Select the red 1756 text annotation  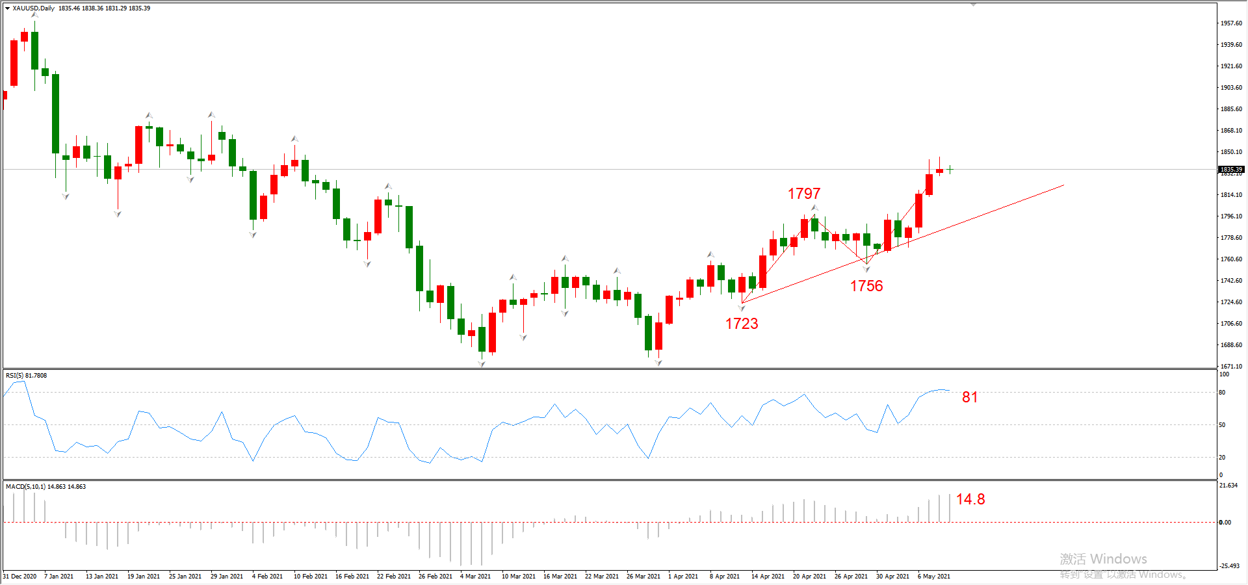coord(866,286)
